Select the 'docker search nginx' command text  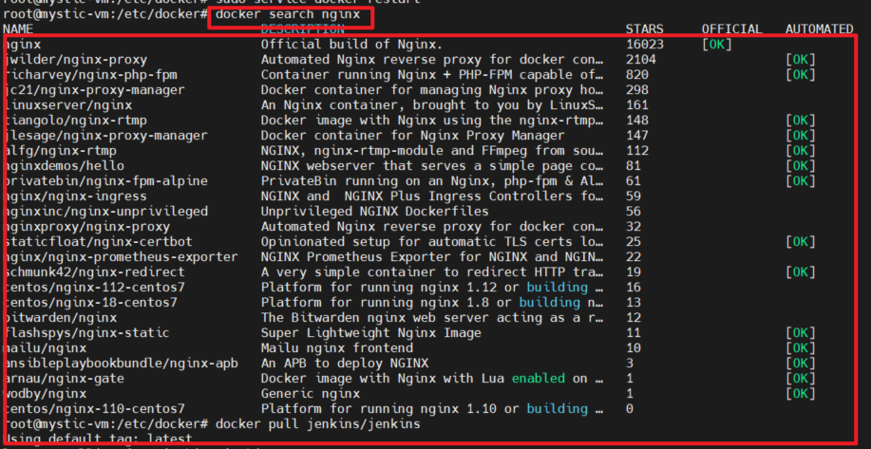[x=288, y=15]
